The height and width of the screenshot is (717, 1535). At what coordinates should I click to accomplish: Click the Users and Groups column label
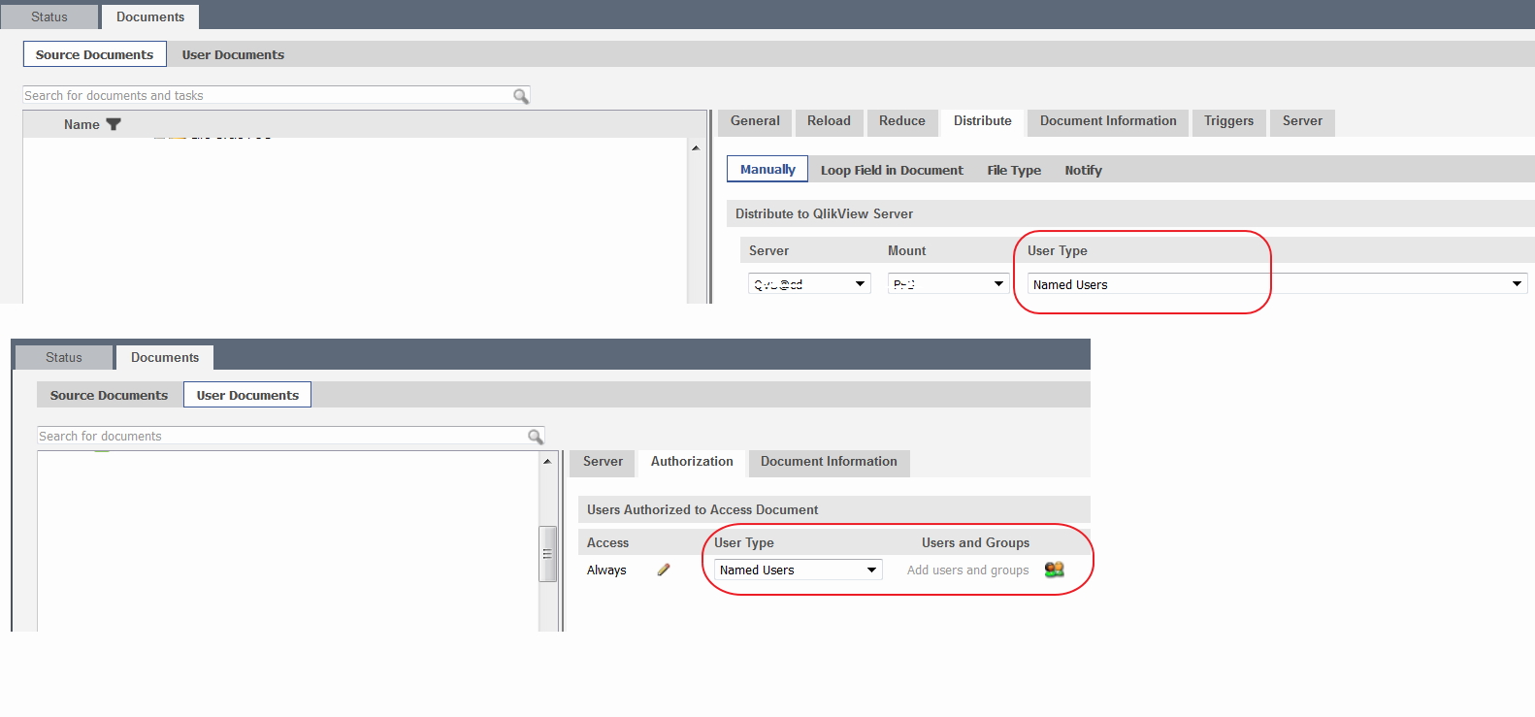tap(975, 542)
